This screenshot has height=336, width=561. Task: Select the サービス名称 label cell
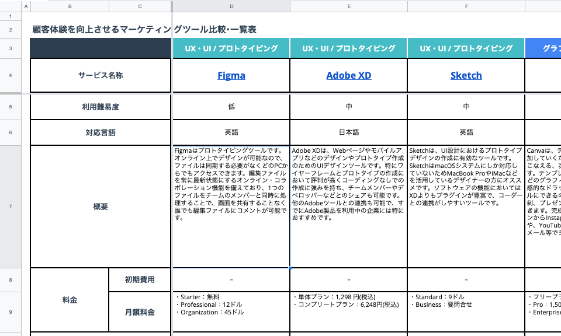point(101,75)
